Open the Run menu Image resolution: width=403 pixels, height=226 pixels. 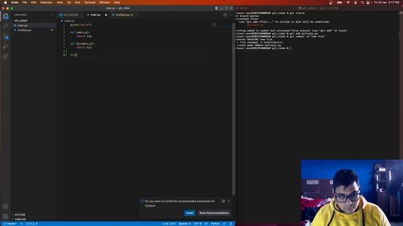77,3
